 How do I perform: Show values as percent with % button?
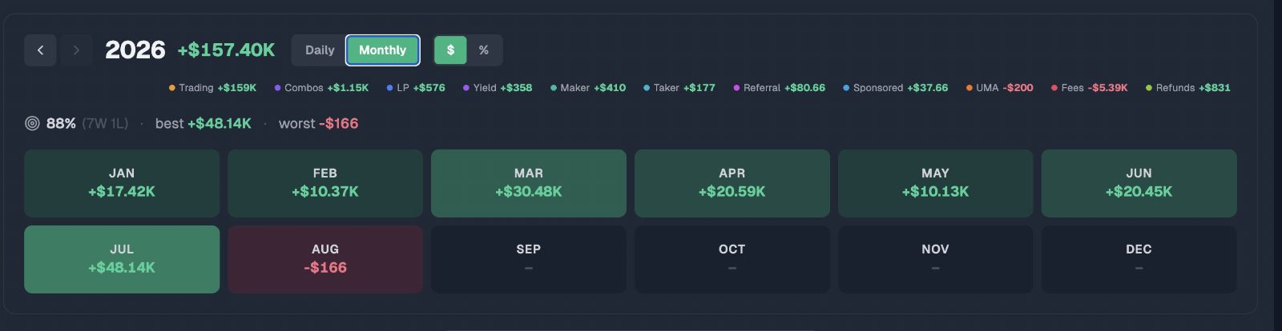483,50
